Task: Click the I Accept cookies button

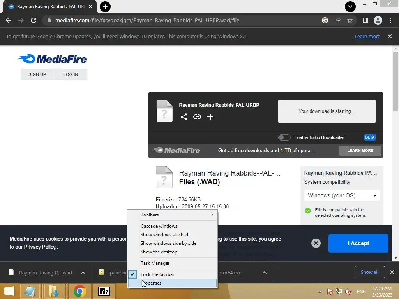Action: pos(358,243)
